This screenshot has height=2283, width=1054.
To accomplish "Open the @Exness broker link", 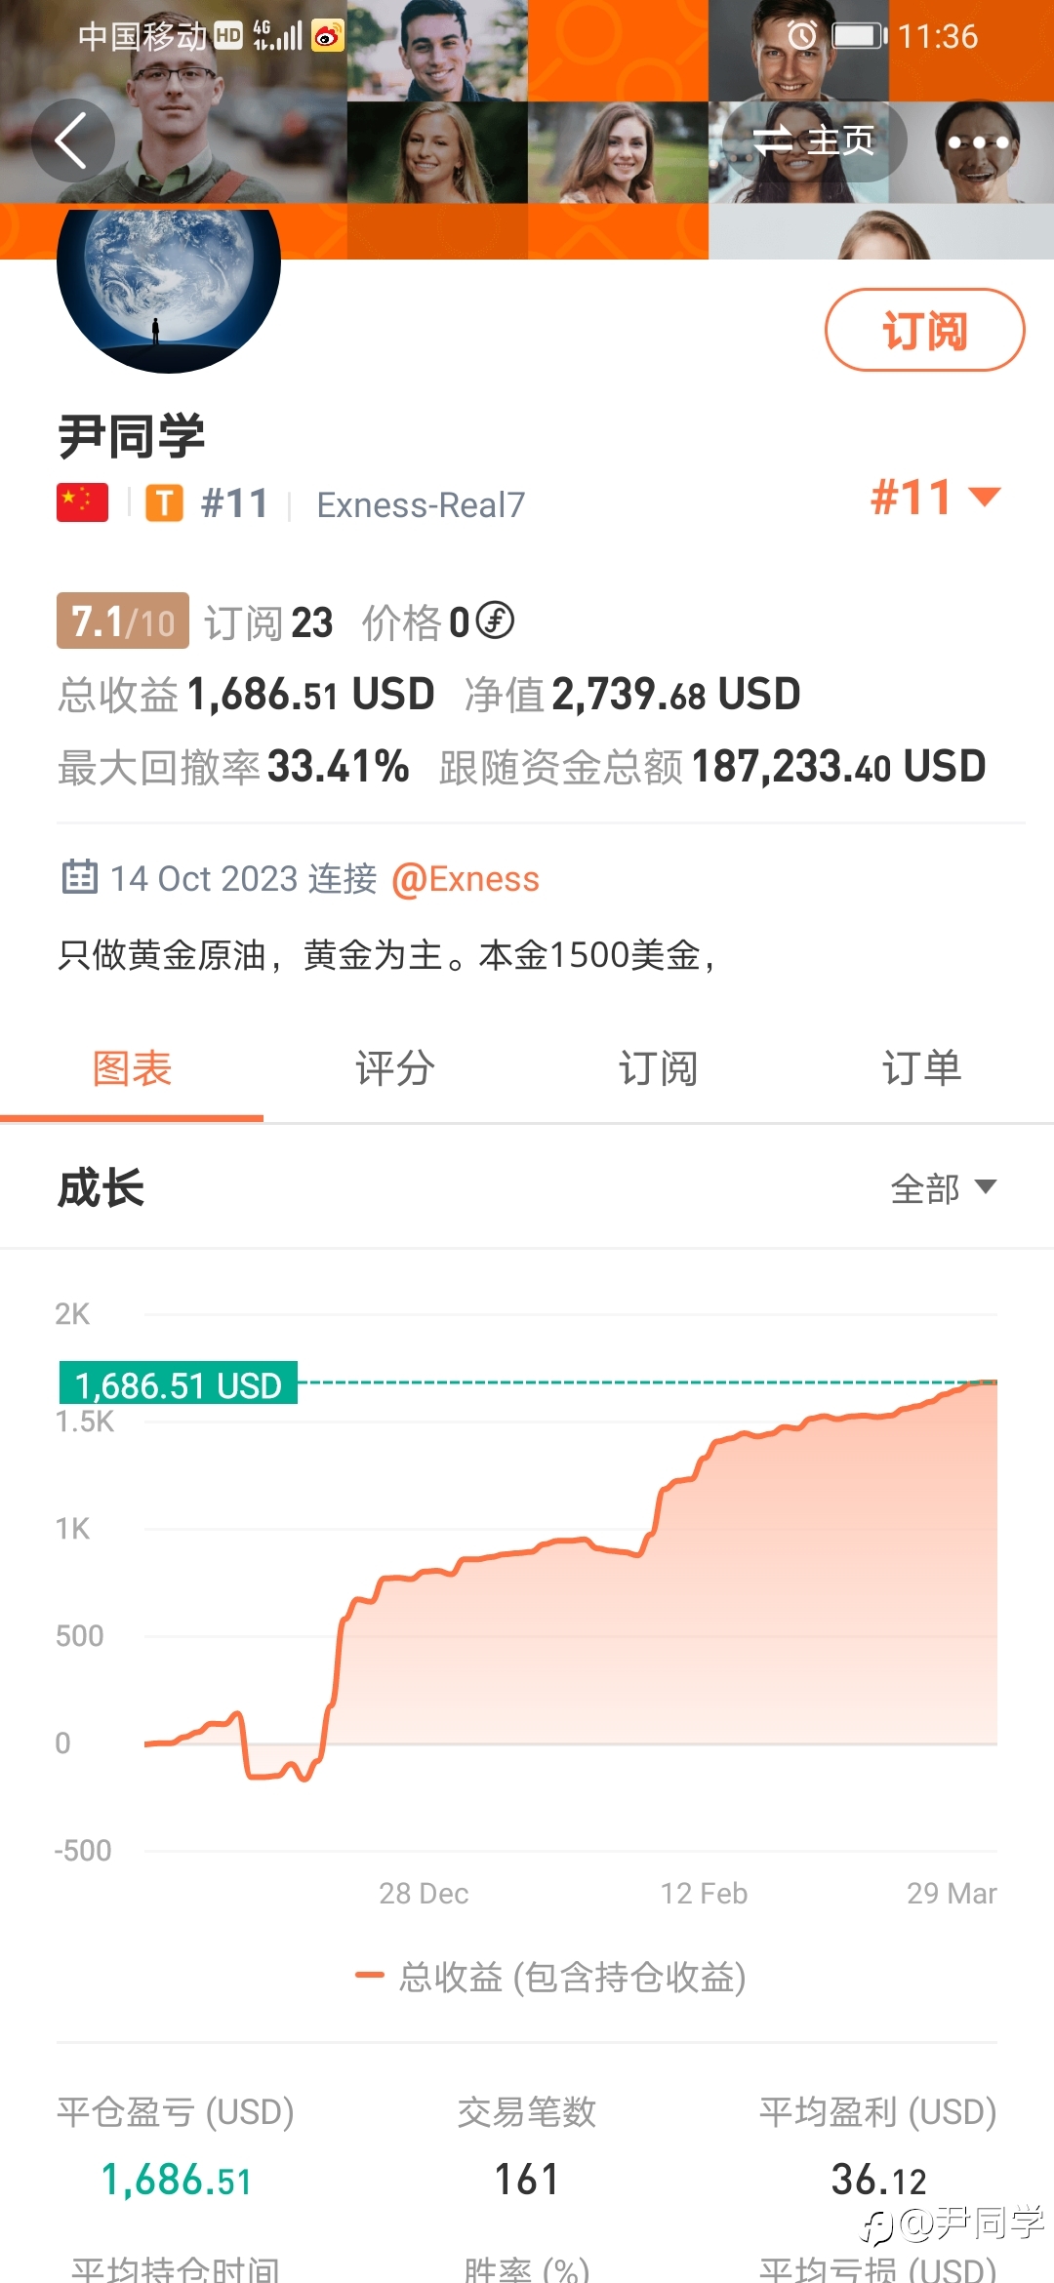I will pyautogui.click(x=465, y=879).
